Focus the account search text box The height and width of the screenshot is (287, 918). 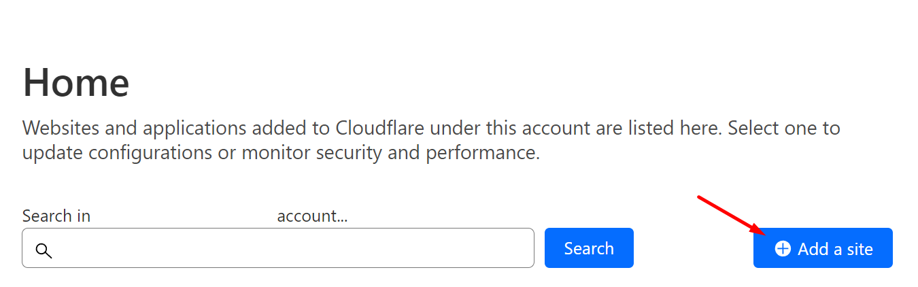(278, 248)
